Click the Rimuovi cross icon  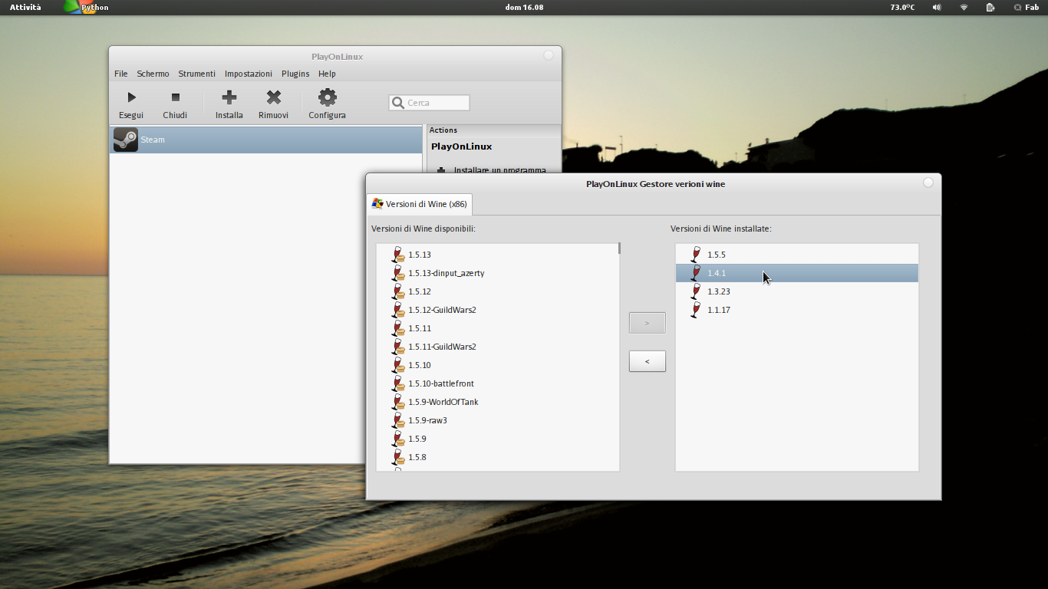tap(274, 97)
